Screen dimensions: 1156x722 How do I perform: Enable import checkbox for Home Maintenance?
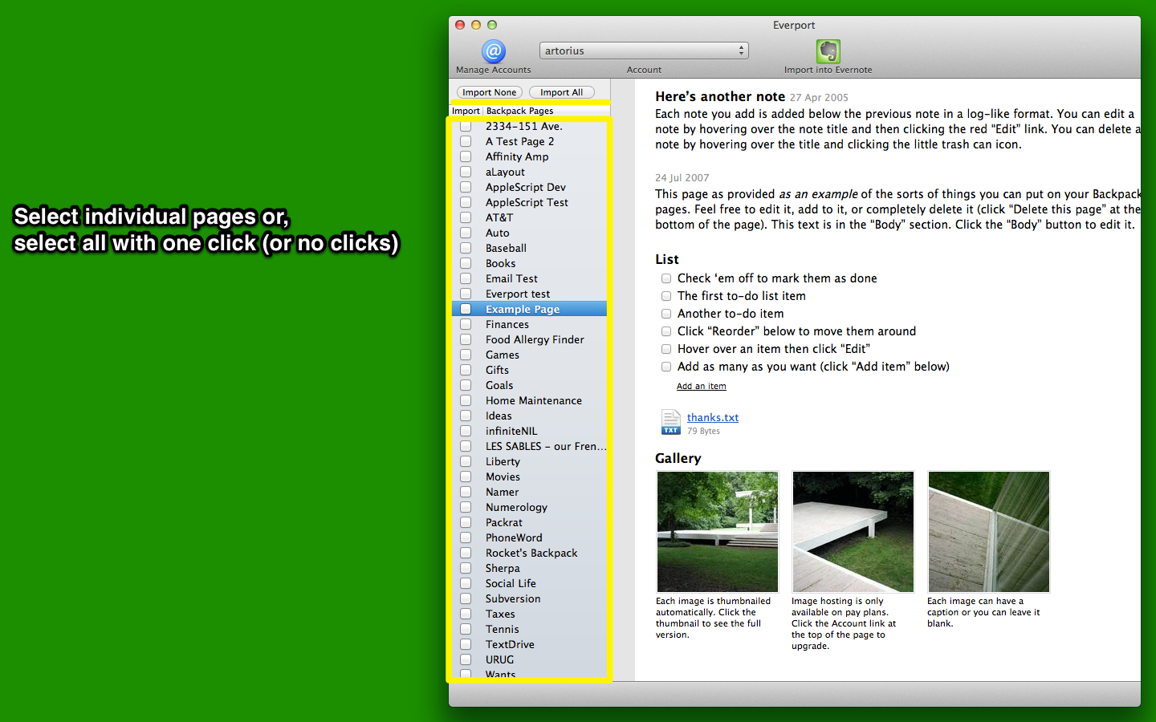[x=466, y=400]
